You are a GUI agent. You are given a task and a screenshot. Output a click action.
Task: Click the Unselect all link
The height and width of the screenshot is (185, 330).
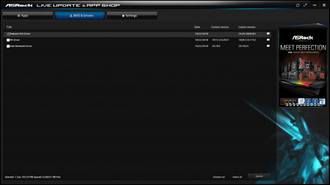pos(219,177)
